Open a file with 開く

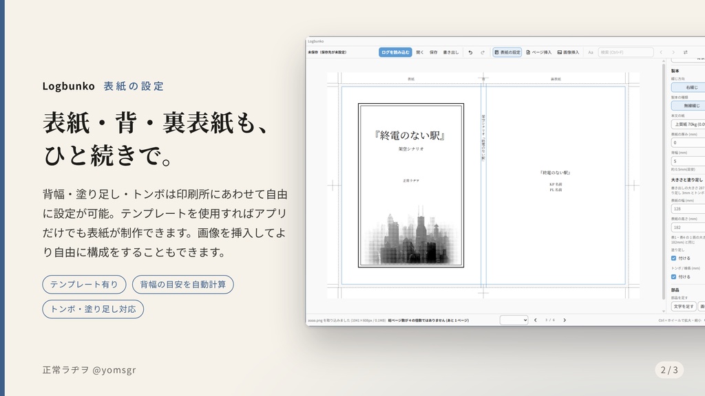tap(419, 52)
